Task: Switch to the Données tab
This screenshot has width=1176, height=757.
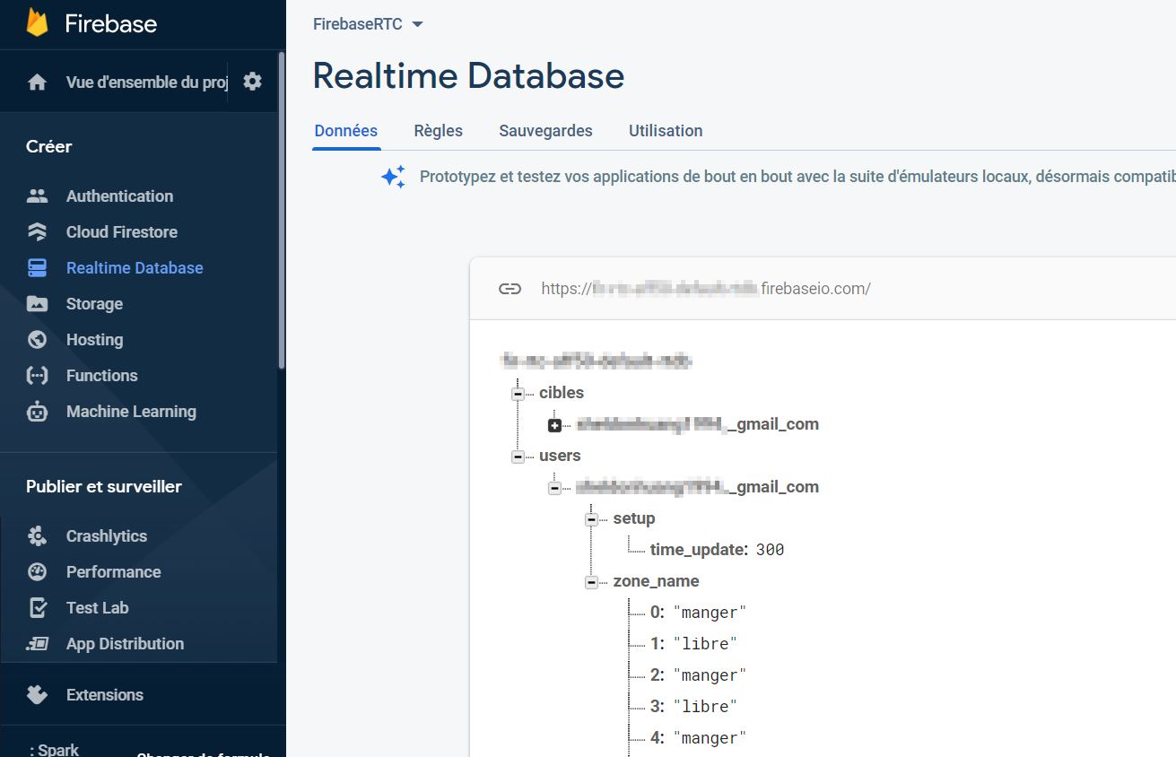Action: point(346,131)
